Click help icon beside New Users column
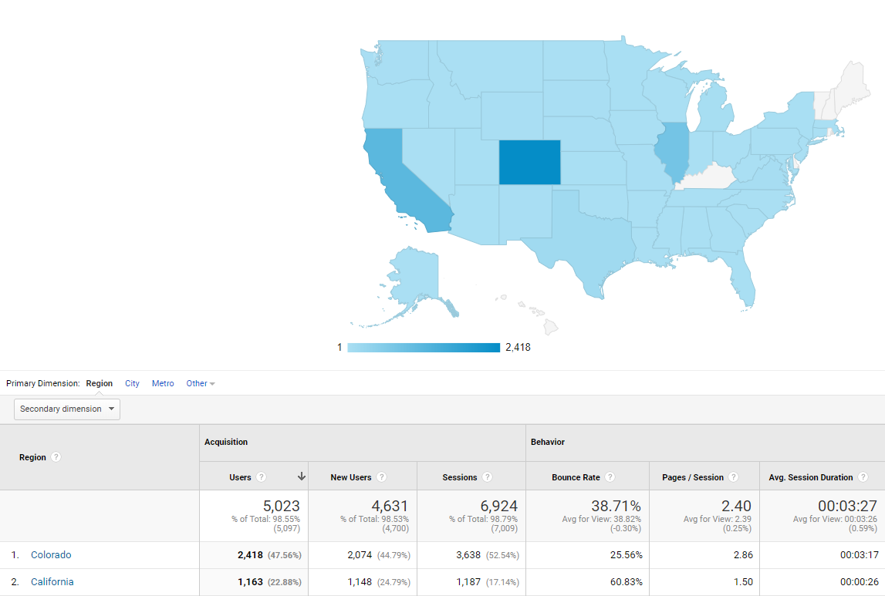This screenshot has width=885, height=596. point(381,477)
